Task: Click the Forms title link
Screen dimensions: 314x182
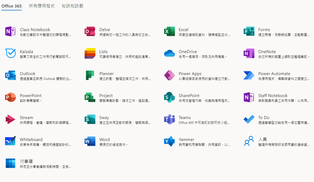Action: [x=264, y=29]
